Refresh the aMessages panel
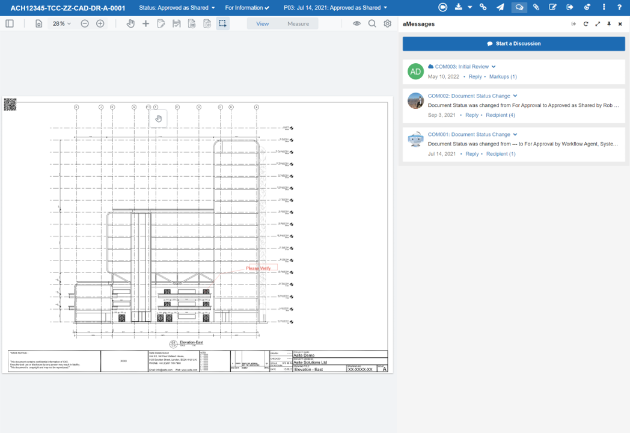The width and height of the screenshot is (630, 433). coord(585,23)
